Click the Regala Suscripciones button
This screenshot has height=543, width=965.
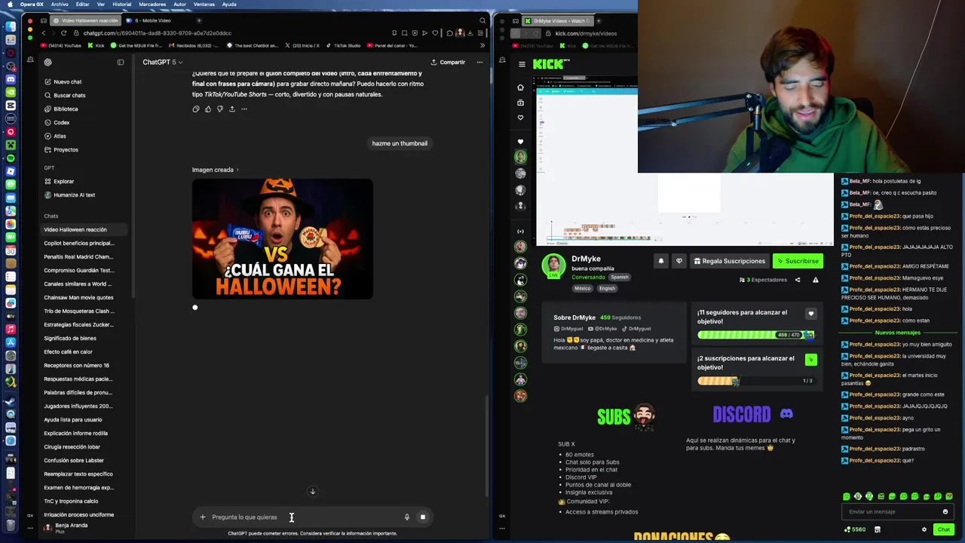pos(729,261)
